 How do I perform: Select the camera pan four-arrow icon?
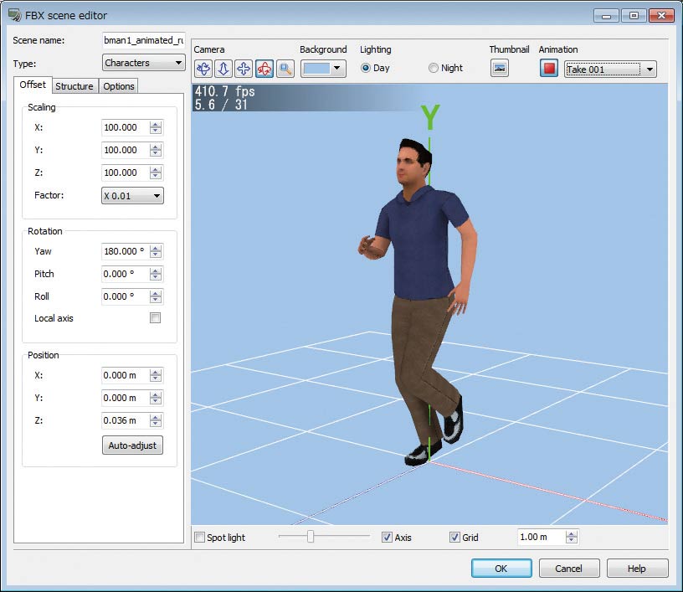(x=243, y=69)
